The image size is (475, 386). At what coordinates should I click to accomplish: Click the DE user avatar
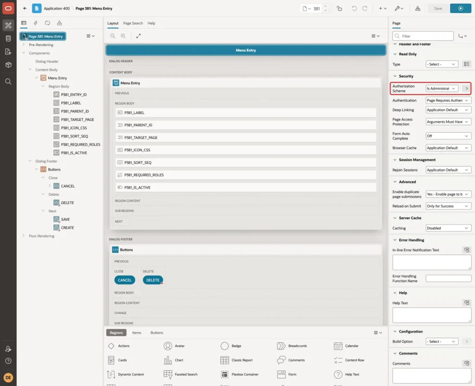[8, 378]
